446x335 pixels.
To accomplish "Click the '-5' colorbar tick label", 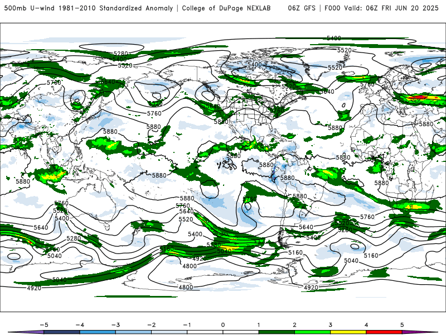I will click(44, 325).
